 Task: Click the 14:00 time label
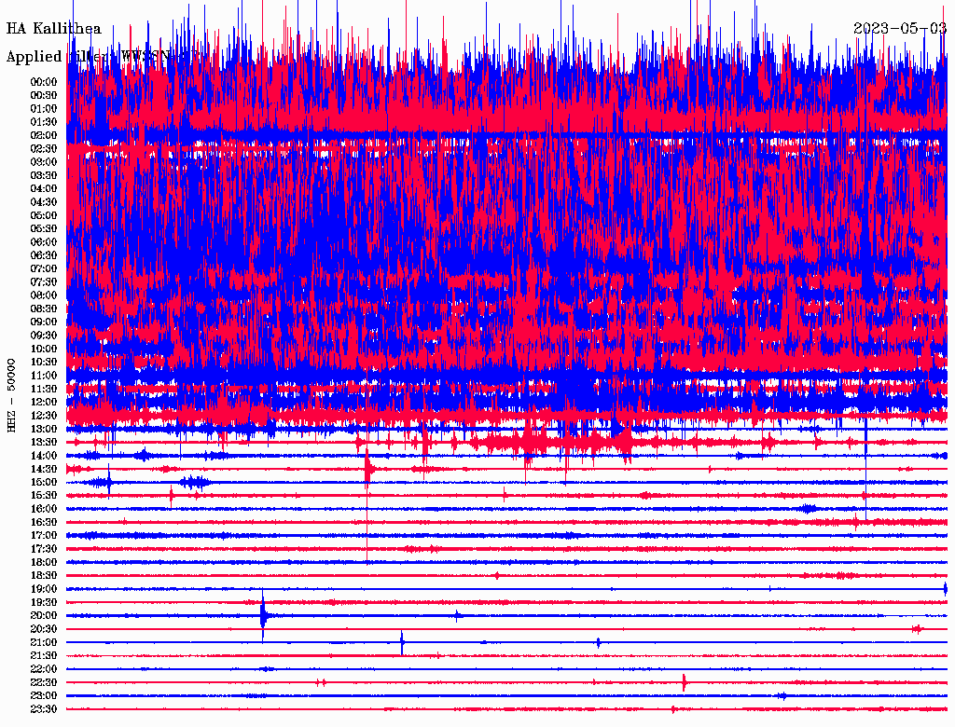(x=44, y=456)
